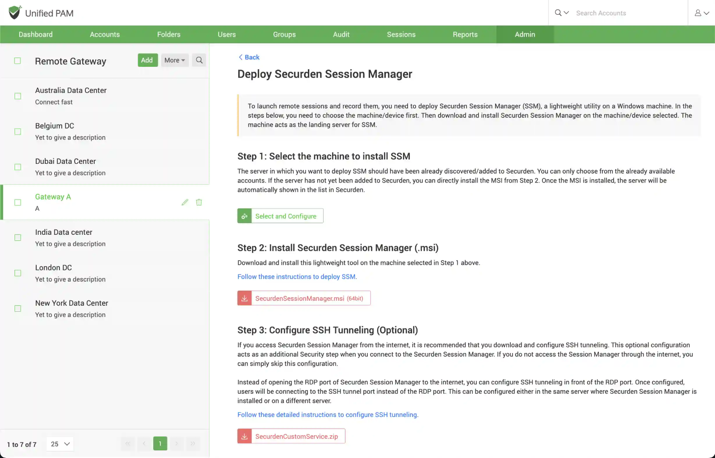715x458 pixels.
Task: Select the Gateway A entry
Action: point(105,202)
